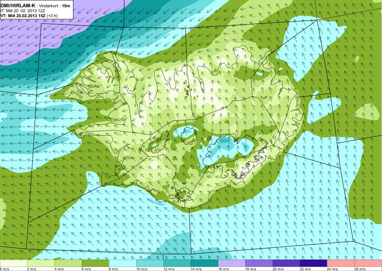
Task: Click the medium purple 18–20 m/s legend swatch
Action: (259, 263)
